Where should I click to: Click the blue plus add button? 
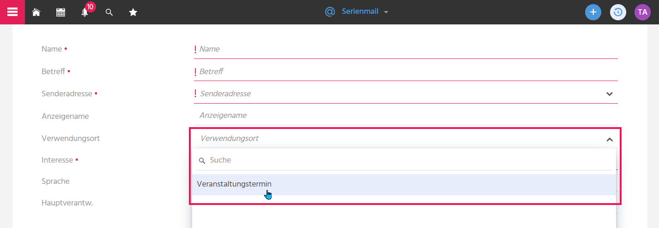(x=593, y=12)
